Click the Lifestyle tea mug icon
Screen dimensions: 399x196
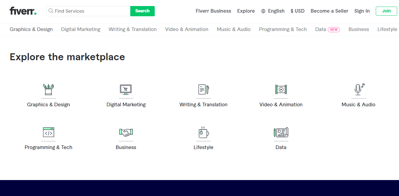[x=204, y=132]
